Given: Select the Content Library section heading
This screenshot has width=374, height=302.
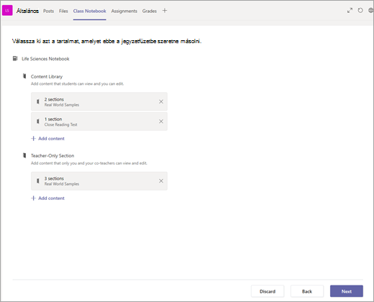Looking at the screenshot, I should (x=47, y=77).
